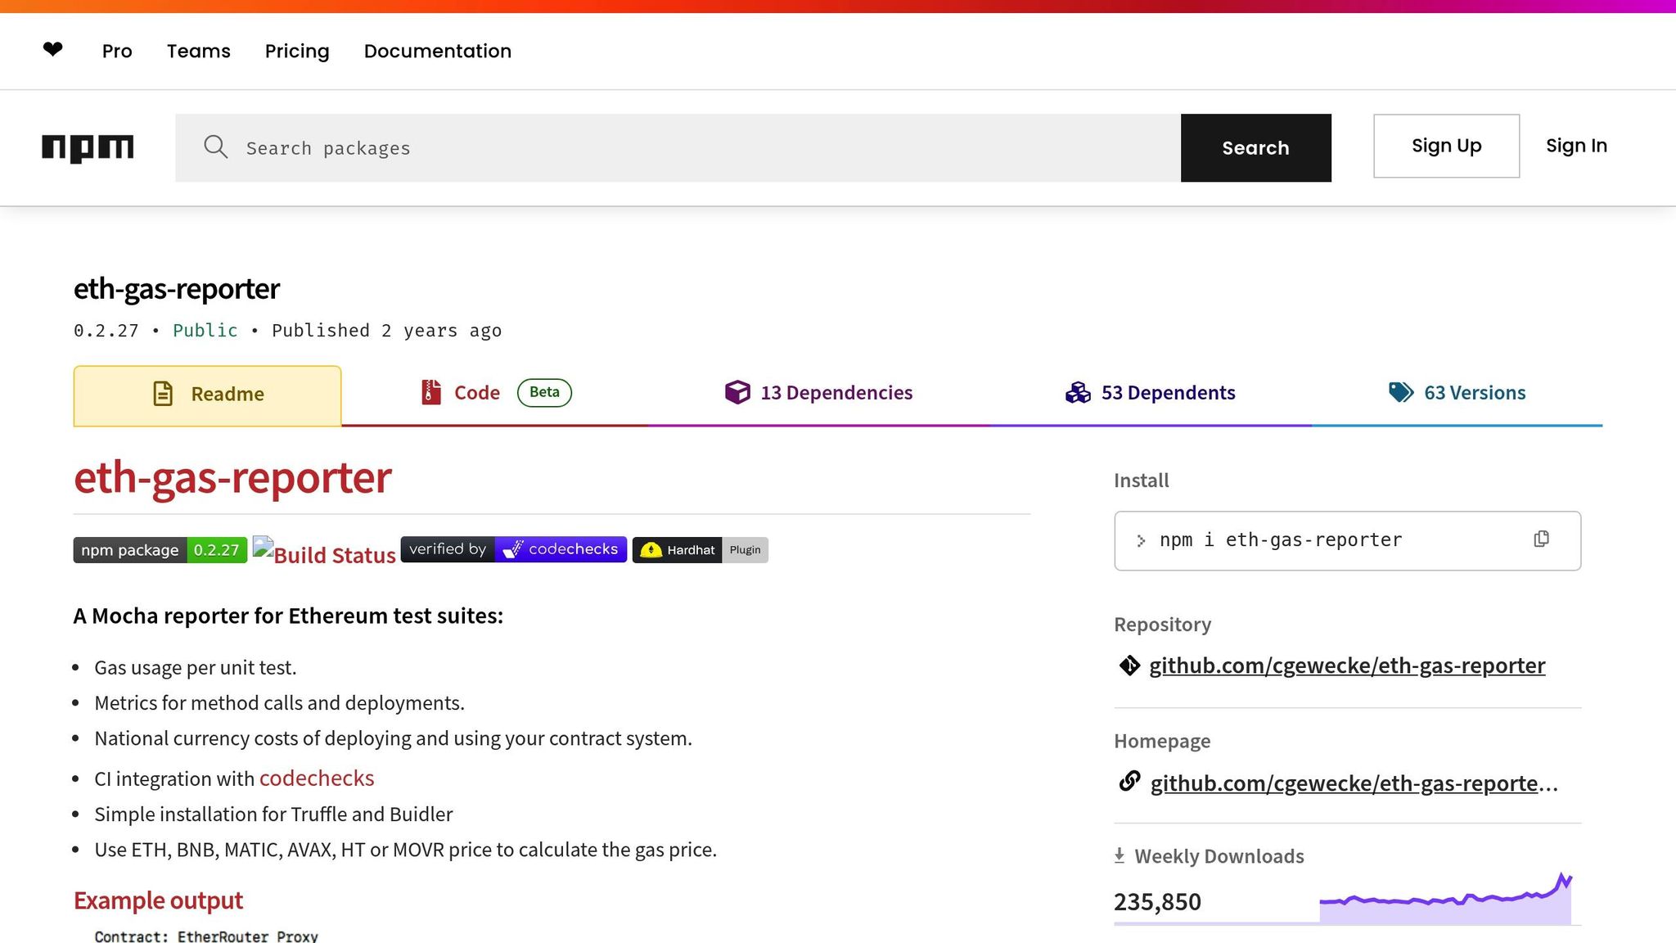Copy the npm install command

click(x=1541, y=539)
